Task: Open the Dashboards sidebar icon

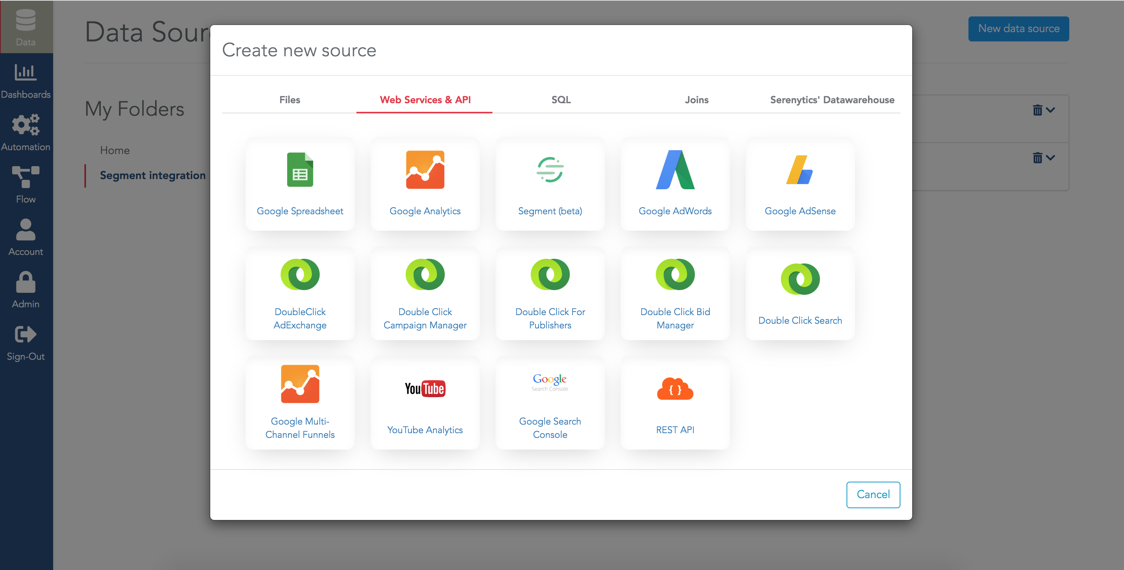Action: [26, 72]
